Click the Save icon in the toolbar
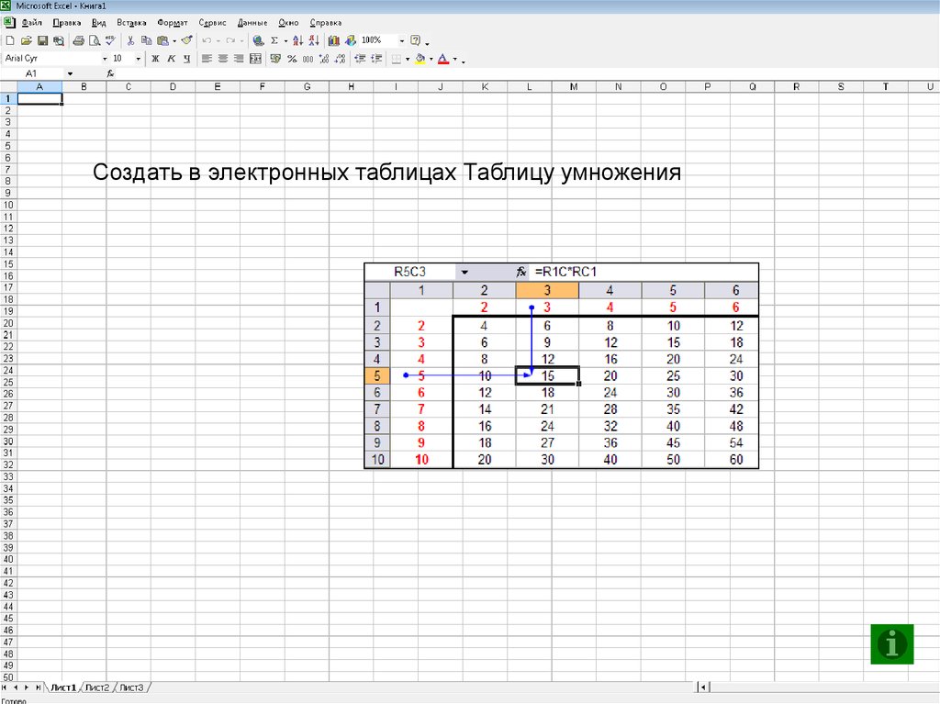The height and width of the screenshot is (704, 940). [43, 40]
